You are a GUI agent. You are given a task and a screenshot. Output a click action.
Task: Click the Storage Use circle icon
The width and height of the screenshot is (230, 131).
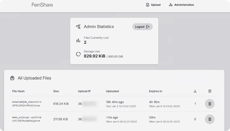(78, 54)
